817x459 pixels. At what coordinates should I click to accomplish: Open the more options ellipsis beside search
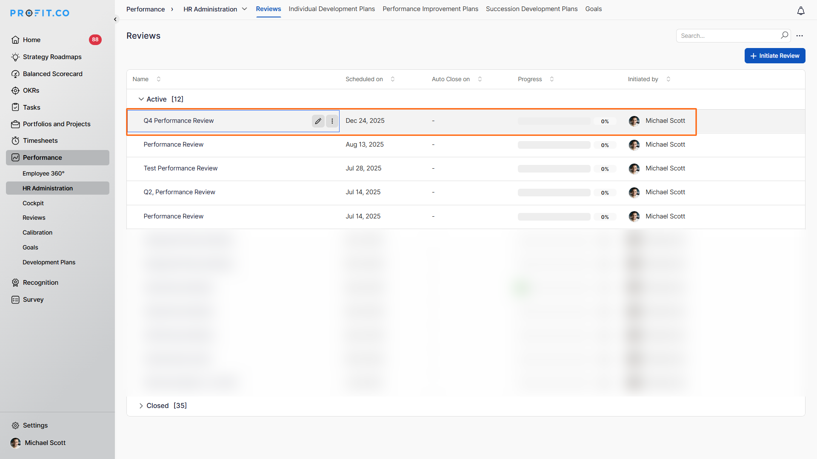coord(800,36)
